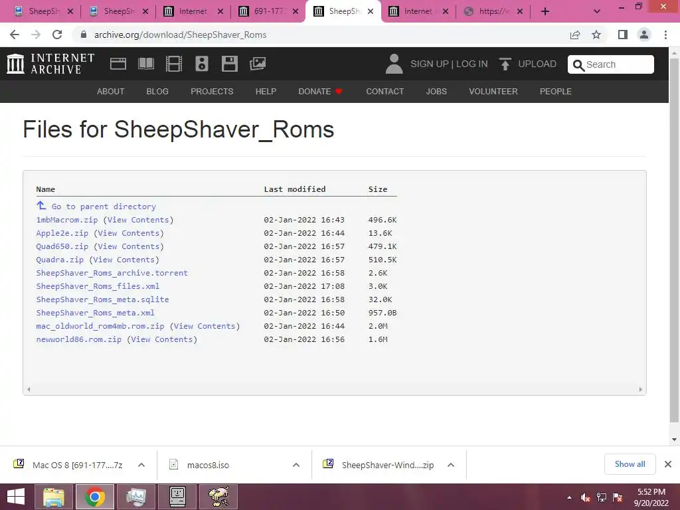This screenshot has height=510, width=680.
Task: Open the PROJECTS menu item
Action: pos(212,92)
